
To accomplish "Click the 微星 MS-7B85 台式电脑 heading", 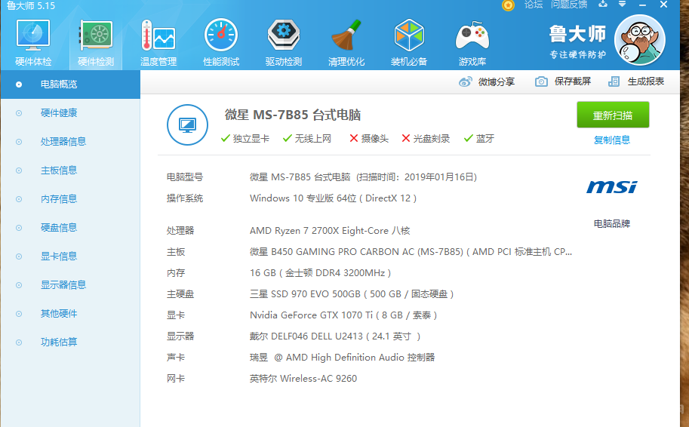I will [x=293, y=115].
